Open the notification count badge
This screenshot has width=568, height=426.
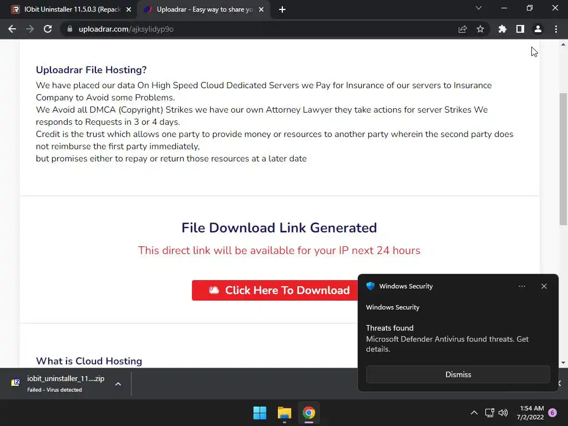pos(552,413)
